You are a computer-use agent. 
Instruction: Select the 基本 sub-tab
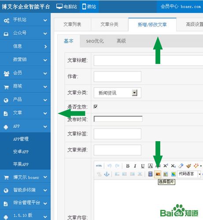pyautogui.click(x=69, y=41)
